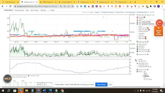
Task: Click the share page icon in address bar
Action: [x=69, y=6]
